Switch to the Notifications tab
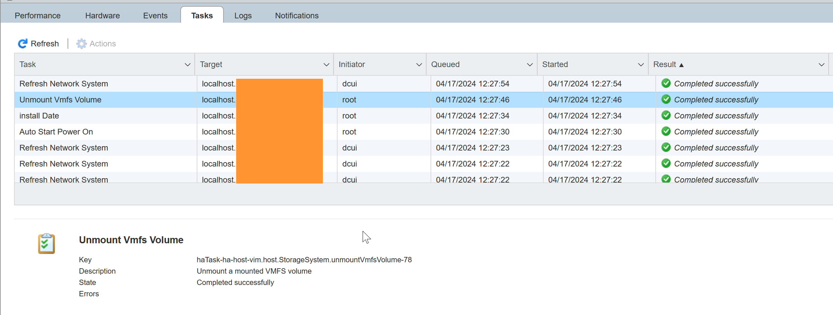The width and height of the screenshot is (833, 315). (297, 16)
